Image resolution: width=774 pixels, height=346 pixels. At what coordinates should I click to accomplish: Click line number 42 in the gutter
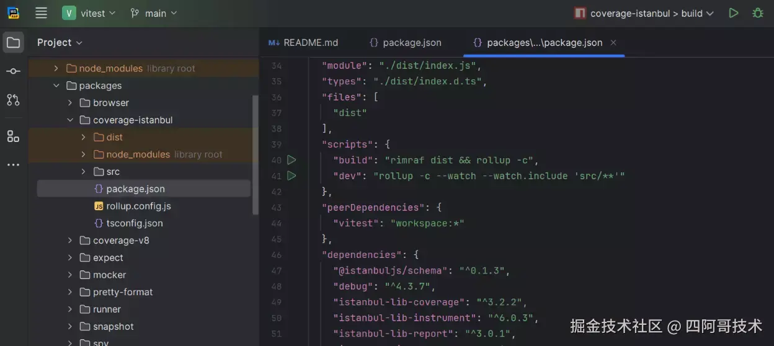[x=277, y=192]
